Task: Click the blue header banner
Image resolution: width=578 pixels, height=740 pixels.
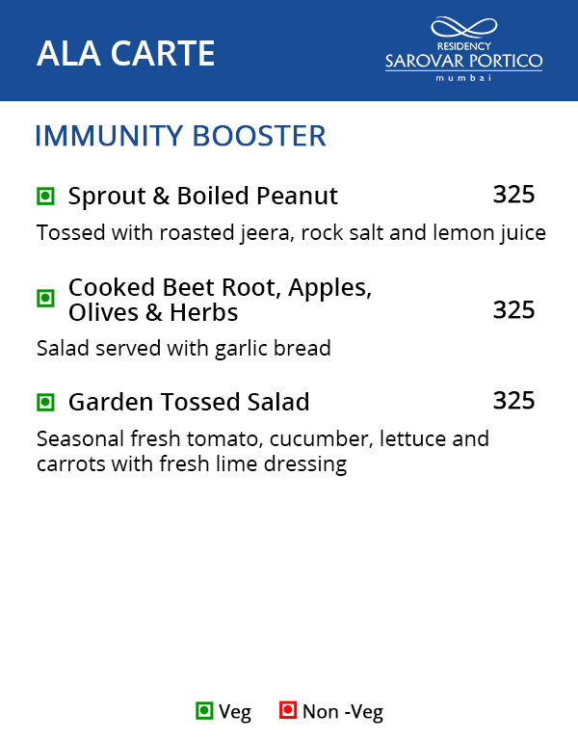Action: [x=289, y=19]
